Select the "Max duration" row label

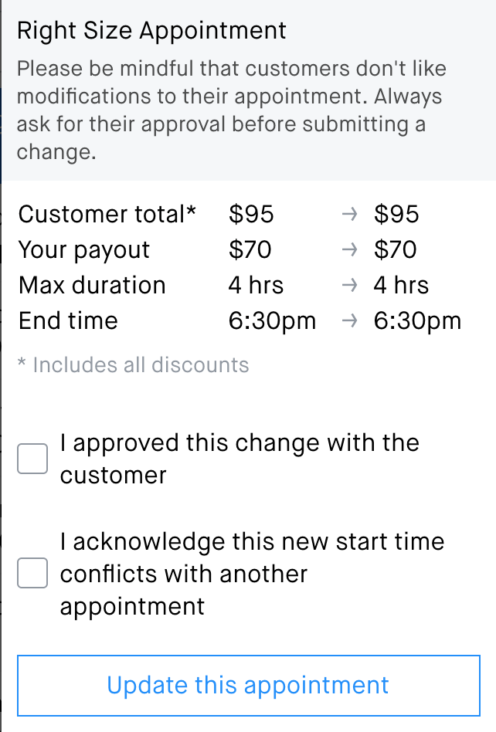click(92, 286)
